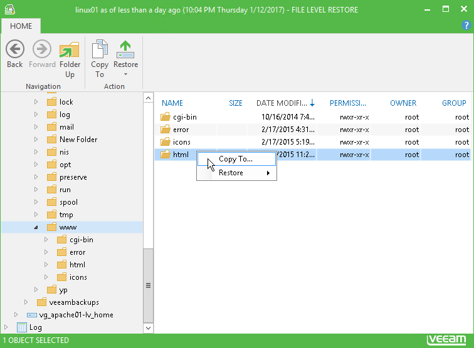
Task: Select the lock folder icon in tree
Action: (x=51, y=101)
